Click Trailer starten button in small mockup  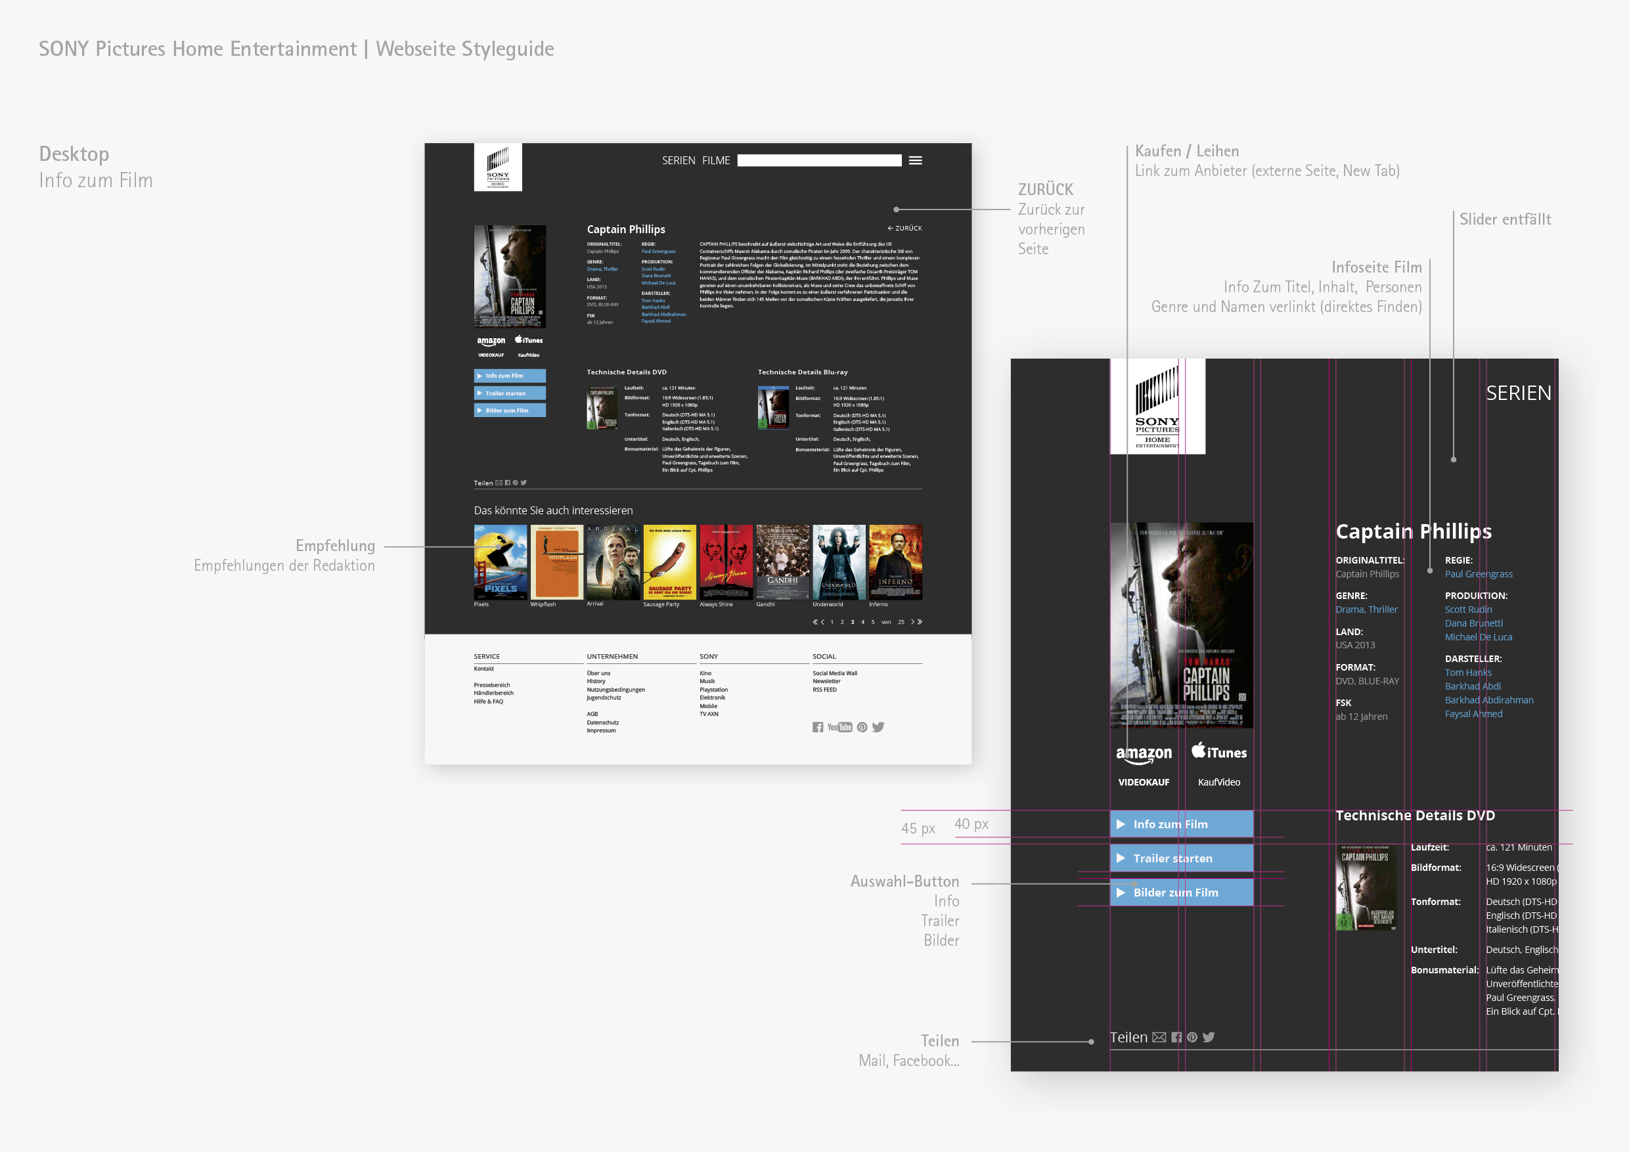point(510,393)
